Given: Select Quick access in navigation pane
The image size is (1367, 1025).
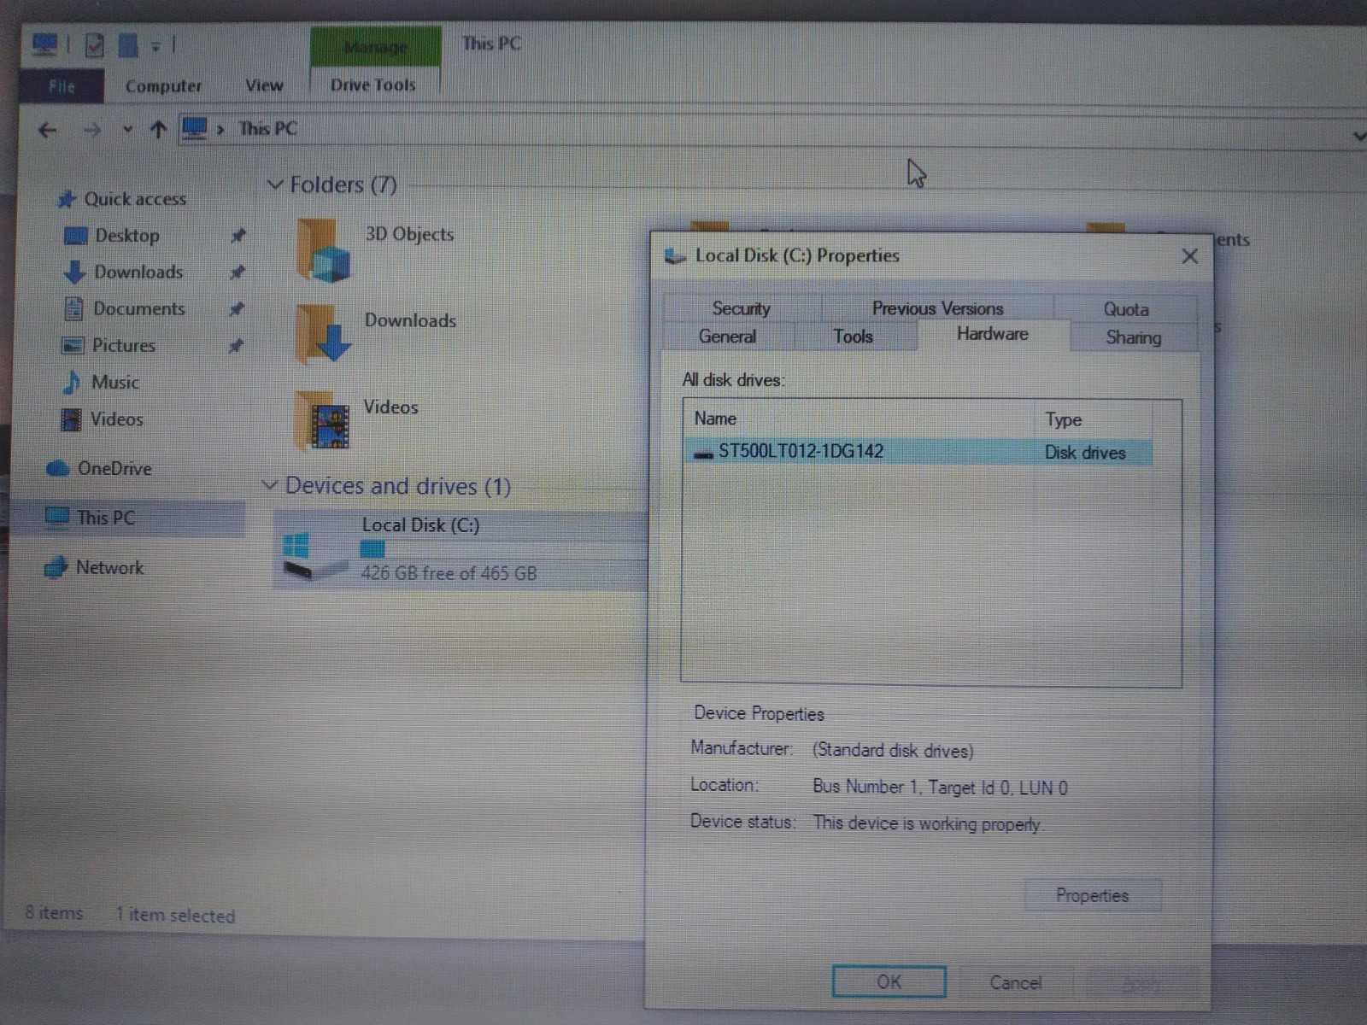Looking at the screenshot, I should pyautogui.click(x=135, y=199).
